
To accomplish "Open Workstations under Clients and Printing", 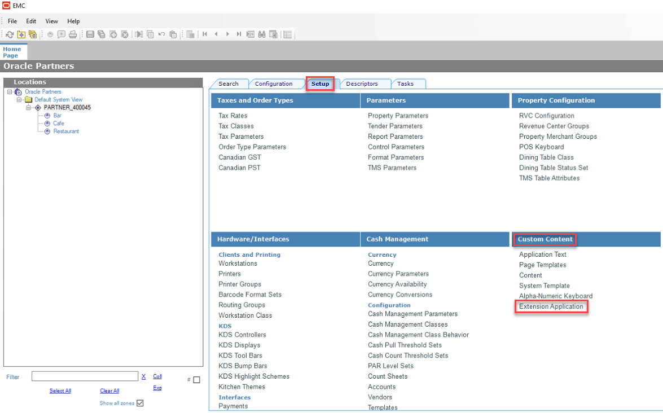I will [238, 263].
